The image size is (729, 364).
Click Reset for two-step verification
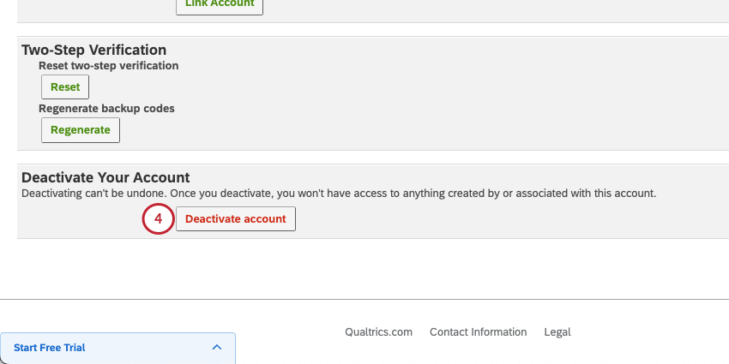(65, 87)
